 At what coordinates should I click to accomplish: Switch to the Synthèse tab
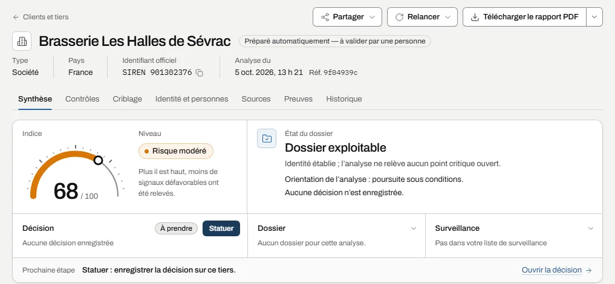(x=35, y=99)
